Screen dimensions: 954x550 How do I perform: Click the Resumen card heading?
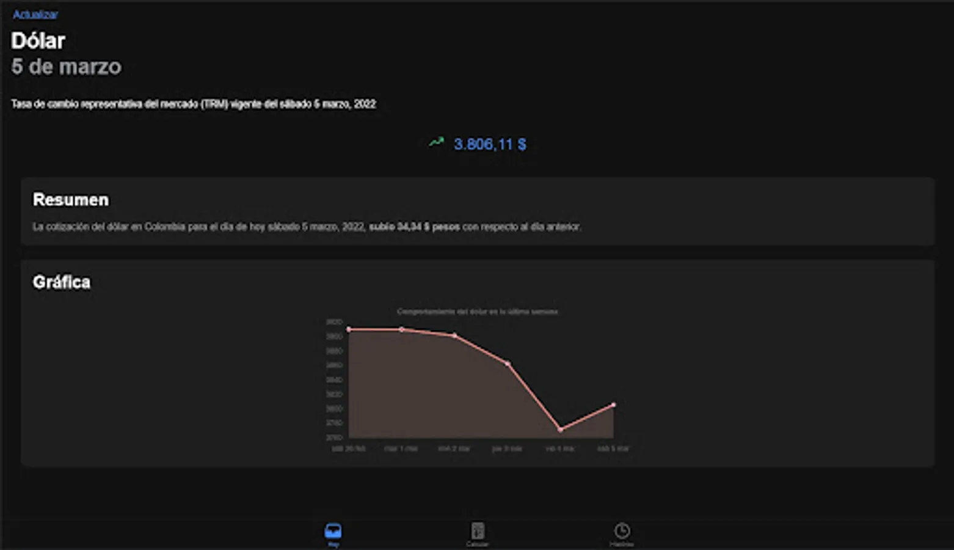pos(71,200)
